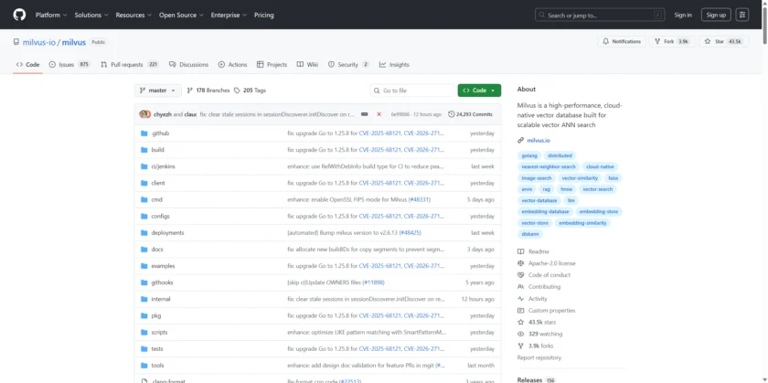Click the examples folder icon
The image size is (768, 383).
tap(144, 266)
